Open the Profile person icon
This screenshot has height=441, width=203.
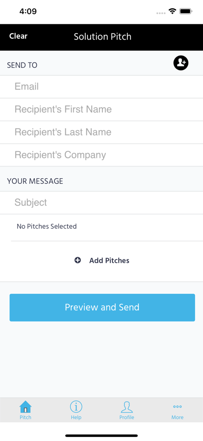127,407
